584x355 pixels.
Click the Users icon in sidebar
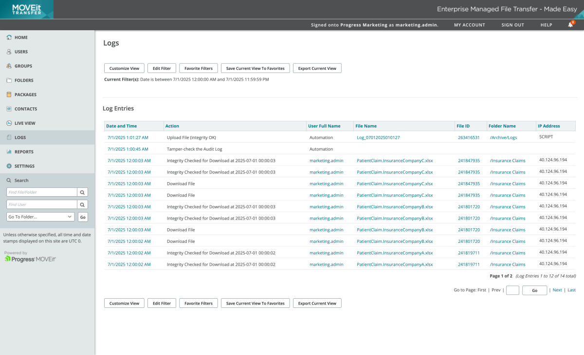(9, 51)
